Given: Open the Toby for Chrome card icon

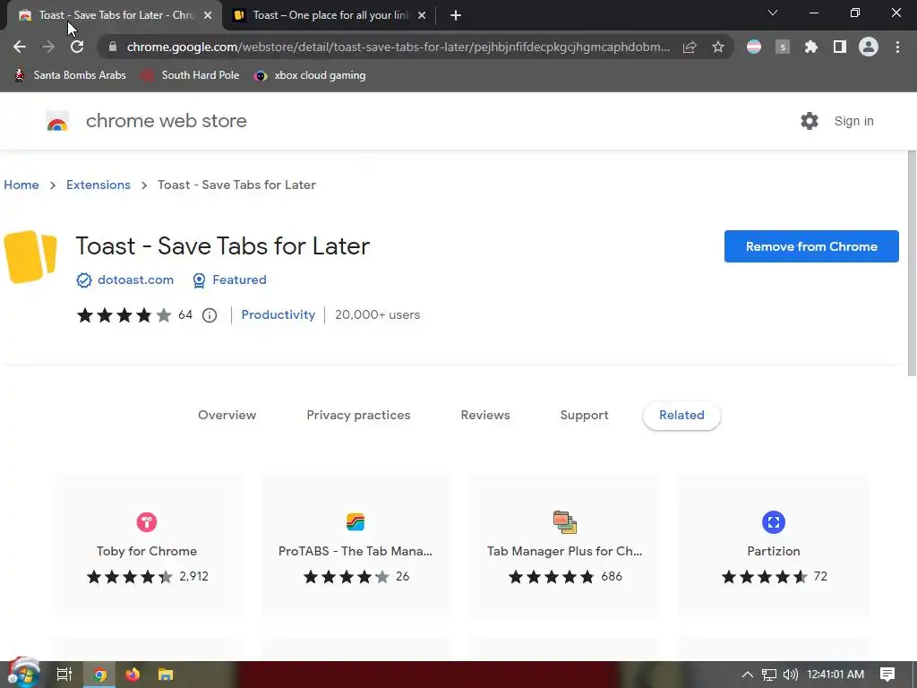Looking at the screenshot, I should coord(147,522).
